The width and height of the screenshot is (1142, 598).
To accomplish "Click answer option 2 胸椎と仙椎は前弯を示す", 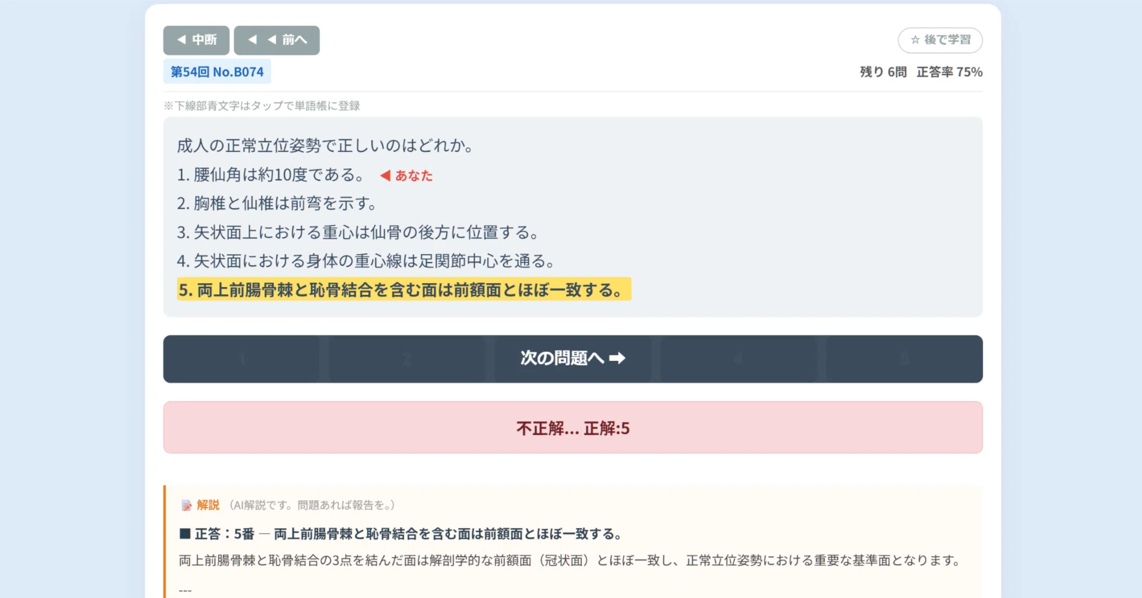I will (x=277, y=203).
